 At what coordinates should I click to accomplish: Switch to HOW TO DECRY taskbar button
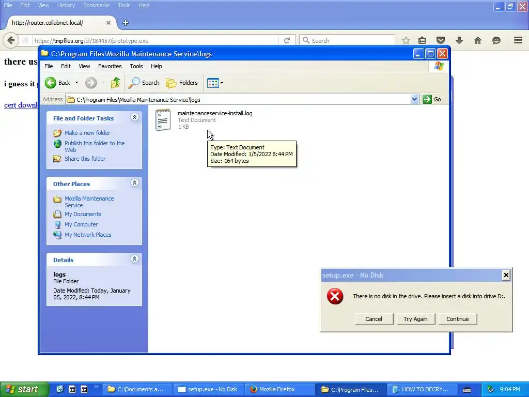pos(422,389)
